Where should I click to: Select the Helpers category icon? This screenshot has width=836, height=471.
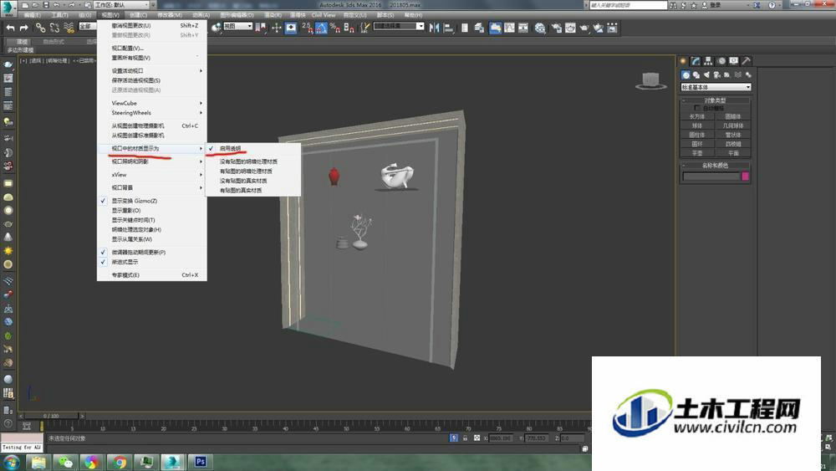727,75
